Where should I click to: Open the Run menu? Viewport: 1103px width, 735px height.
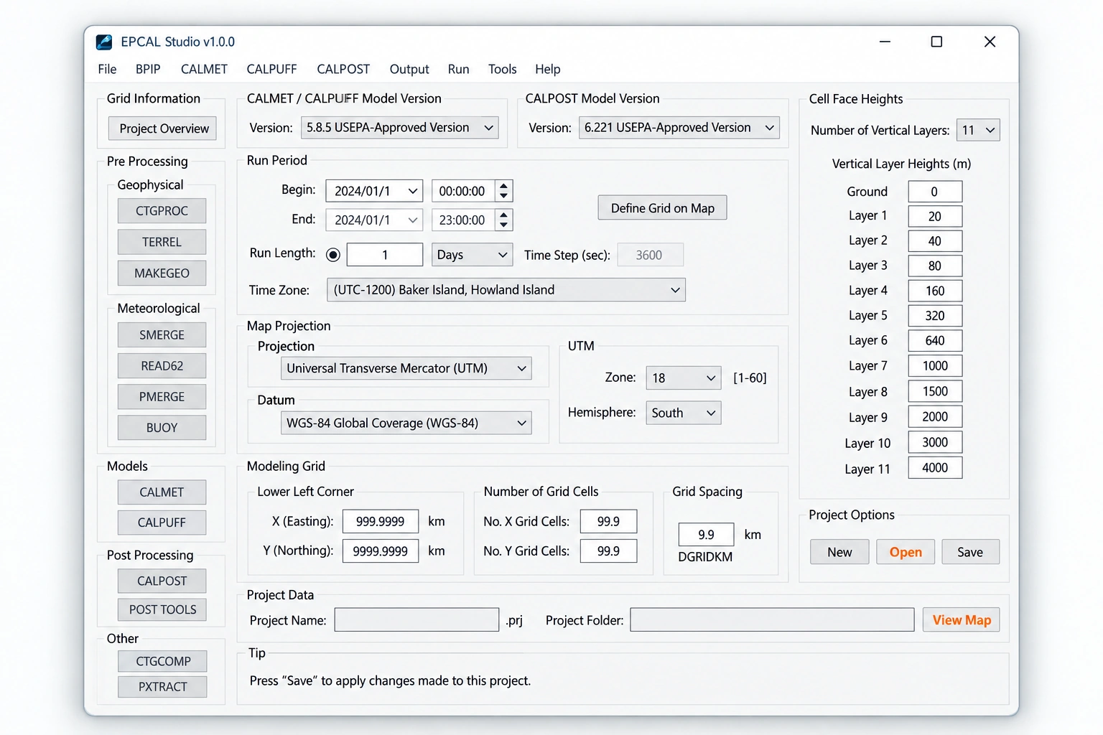pyautogui.click(x=458, y=69)
